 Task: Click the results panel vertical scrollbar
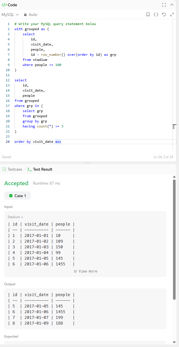[174, 239]
